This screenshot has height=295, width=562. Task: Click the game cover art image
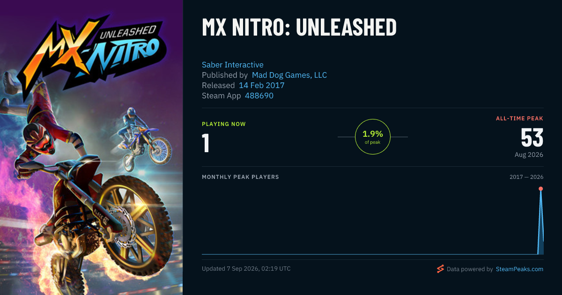click(x=91, y=147)
